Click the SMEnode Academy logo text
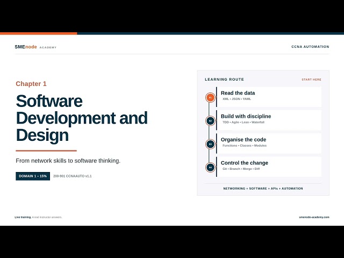Viewport: 344px width, 258px height. (x=35, y=47)
